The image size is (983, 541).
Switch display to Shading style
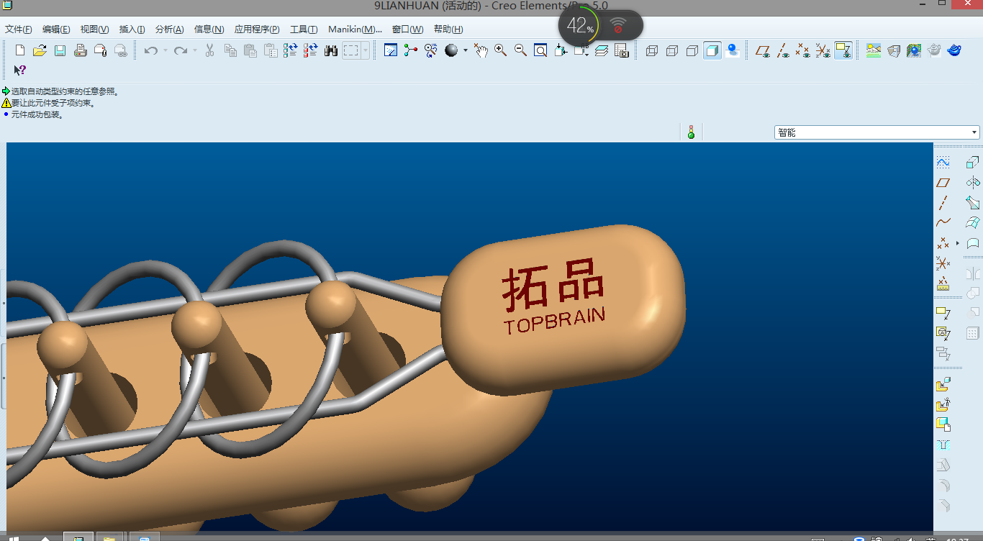[712, 50]
